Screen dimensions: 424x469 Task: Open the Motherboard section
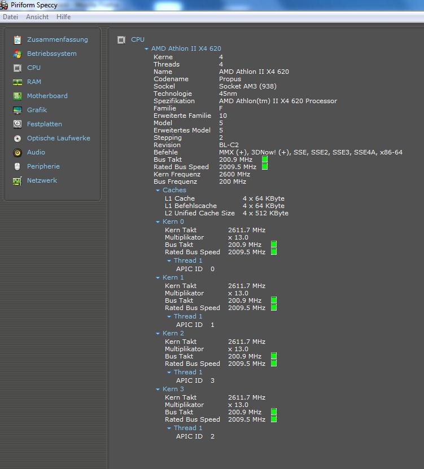pyautogui.click(x=47, y=96)
